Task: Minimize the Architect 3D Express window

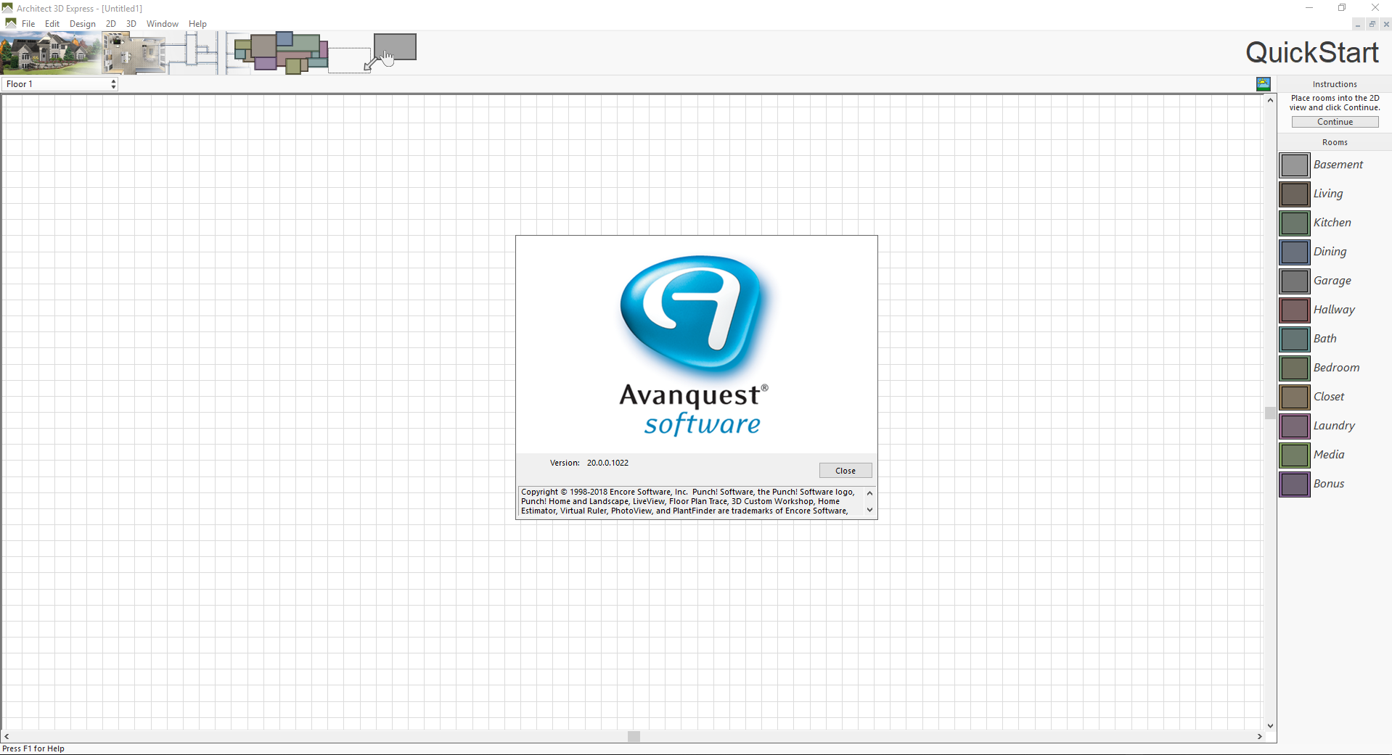Action: coord(1309,8)
